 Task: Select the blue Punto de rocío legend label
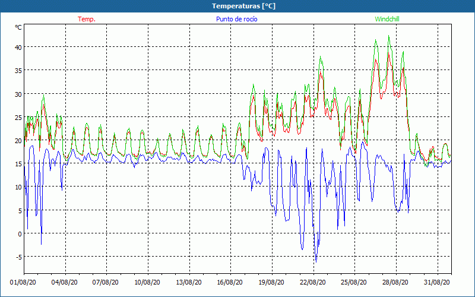[236, 19]
